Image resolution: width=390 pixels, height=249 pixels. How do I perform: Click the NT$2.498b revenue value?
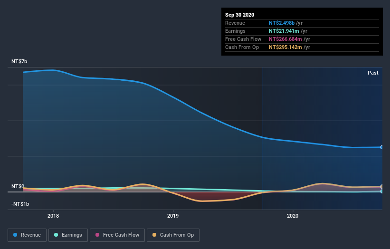click(282, 23)
